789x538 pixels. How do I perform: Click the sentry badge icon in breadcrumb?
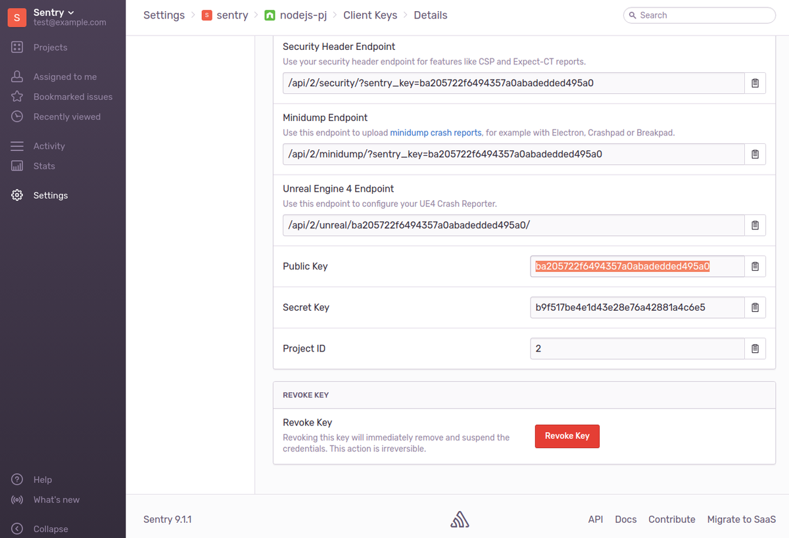coord(207,15)
